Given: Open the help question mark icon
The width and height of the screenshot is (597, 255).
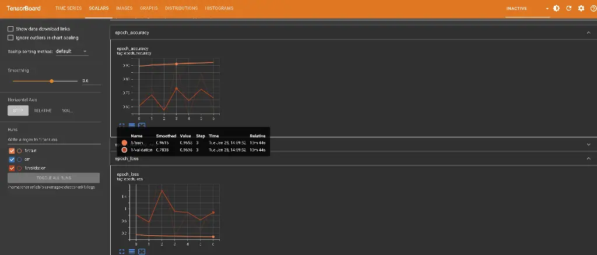Looking at the screenshot, I should tap(592, 9).
